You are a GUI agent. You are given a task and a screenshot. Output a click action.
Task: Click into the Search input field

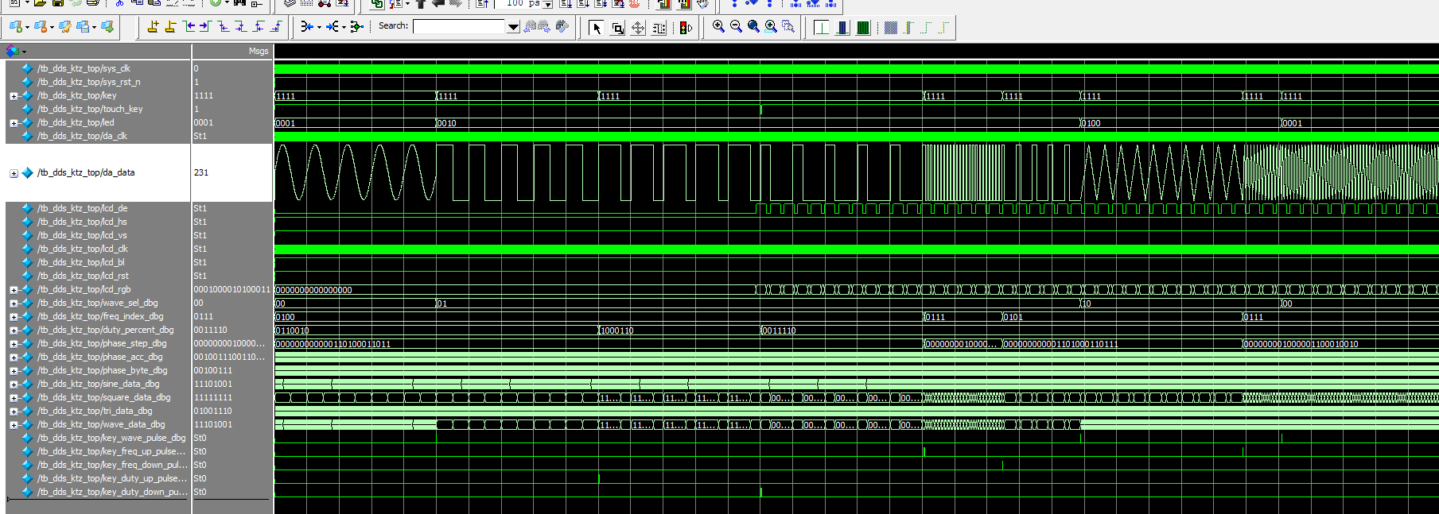pyautogui.click(x=459, y=27)
